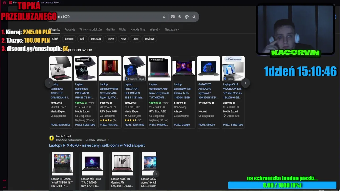Click the (24) star rating under MSI Crosshair
This screenshot has height=191, width=340.
pyautogui.click(x=109, y=120)
